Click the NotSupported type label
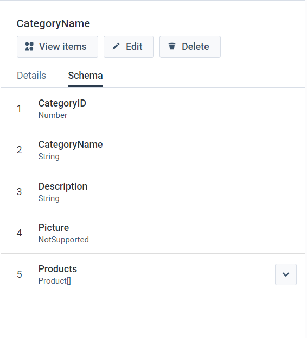This screenshot has width=307, height=338. pyautogui.click(x=63, y=240)
